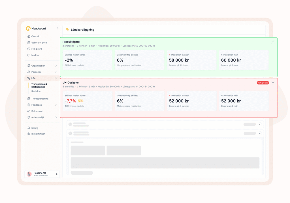Viewport: 290px width, 203px height.
Task: Select Transparens & Kartläggning submenu item
Action: click(x=39, y=86)
